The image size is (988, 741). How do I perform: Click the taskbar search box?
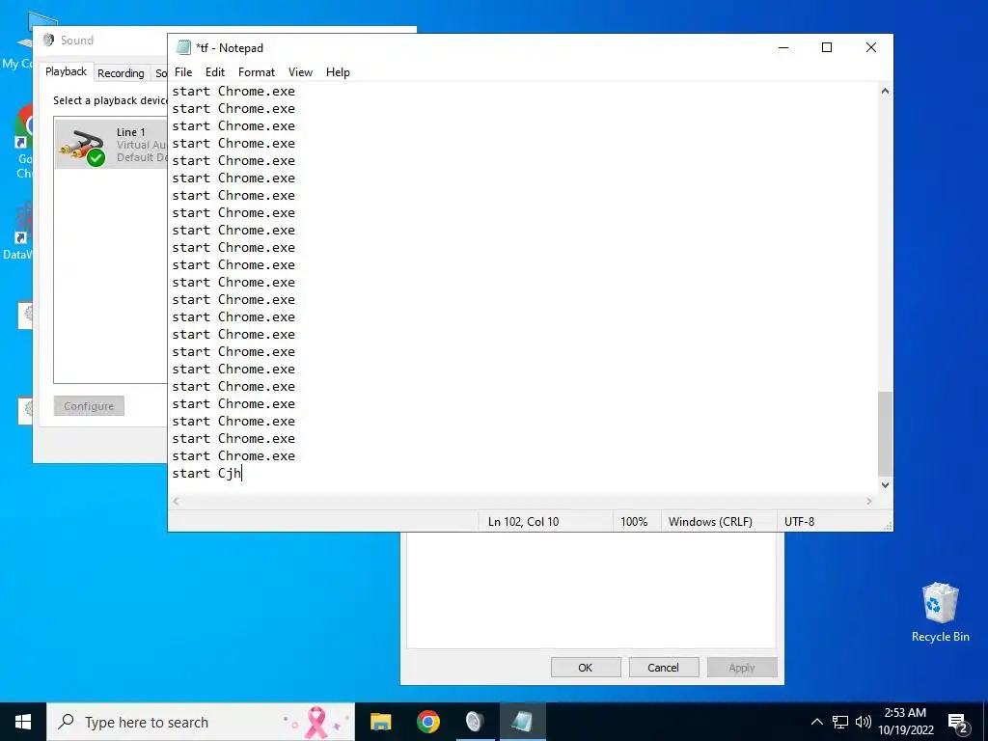coord(201,722)
